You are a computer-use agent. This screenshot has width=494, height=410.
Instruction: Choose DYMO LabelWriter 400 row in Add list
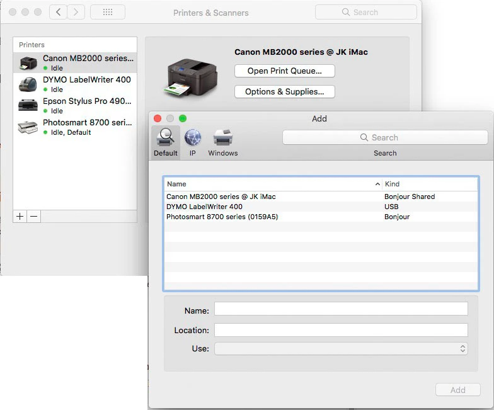point(321,207)
